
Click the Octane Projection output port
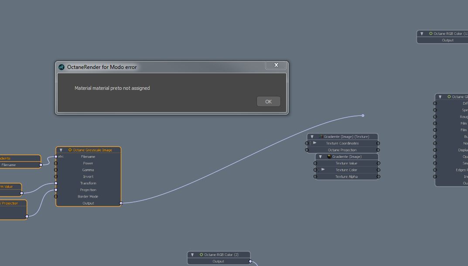(378, 150)
